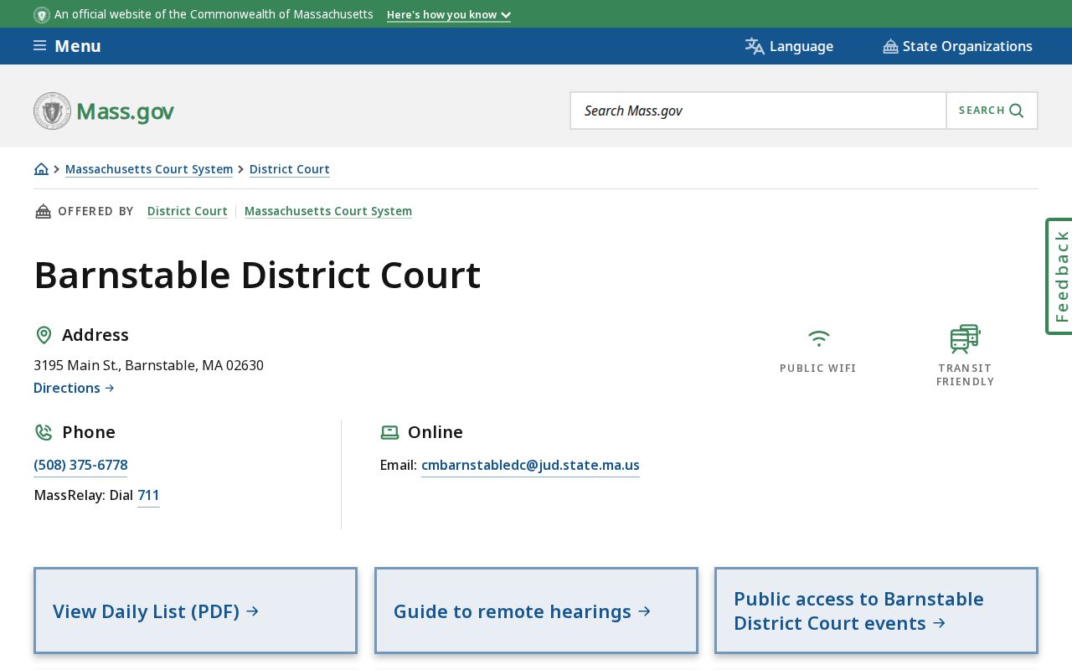Click the official website shield seal icon

tap(42, 14)
